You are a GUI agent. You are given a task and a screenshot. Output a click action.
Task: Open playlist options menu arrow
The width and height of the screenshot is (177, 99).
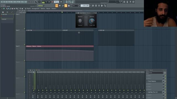pyautogui.click(x=2, y=9)
